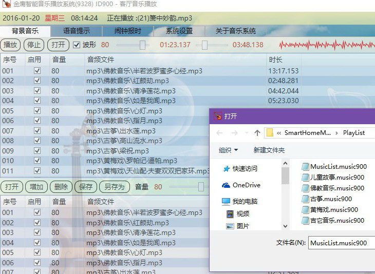Click file icon of 吉它音乐.music900

305,221
